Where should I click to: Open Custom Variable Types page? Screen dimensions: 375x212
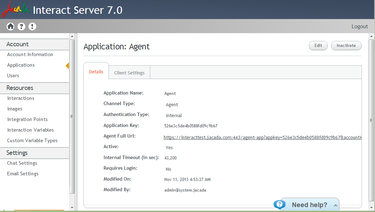[x=32, y=141]
